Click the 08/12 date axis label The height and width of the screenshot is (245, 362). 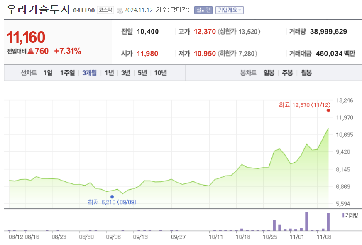pos(16,237)
